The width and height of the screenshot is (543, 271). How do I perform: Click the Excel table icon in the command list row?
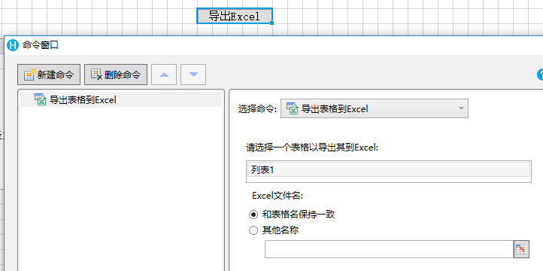point(40,99)
